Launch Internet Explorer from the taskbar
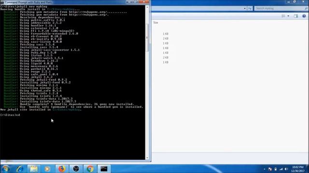This screenshot has height=173, width=309. (20, 169)
